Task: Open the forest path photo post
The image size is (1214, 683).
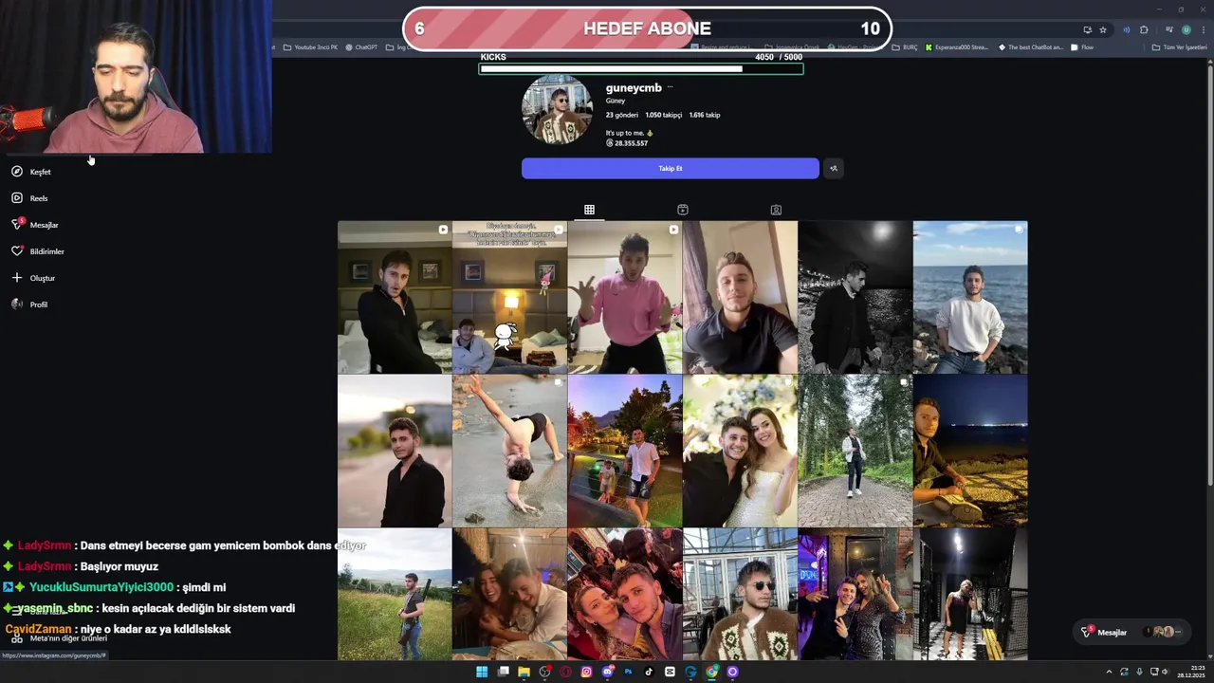Action: pyautogui.click(x=855, y=451)
